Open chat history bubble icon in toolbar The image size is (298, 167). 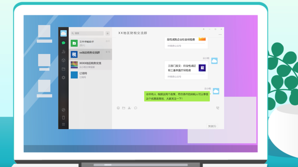click(135, 108)
